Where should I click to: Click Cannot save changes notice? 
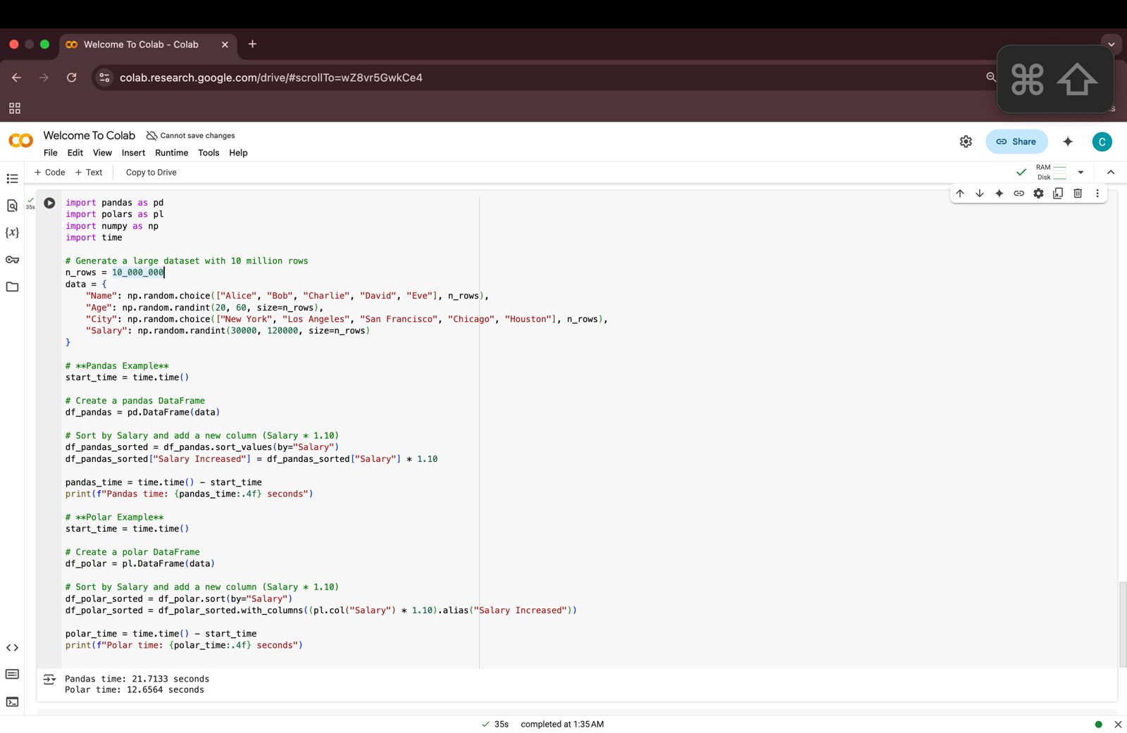tap(191, 136)
